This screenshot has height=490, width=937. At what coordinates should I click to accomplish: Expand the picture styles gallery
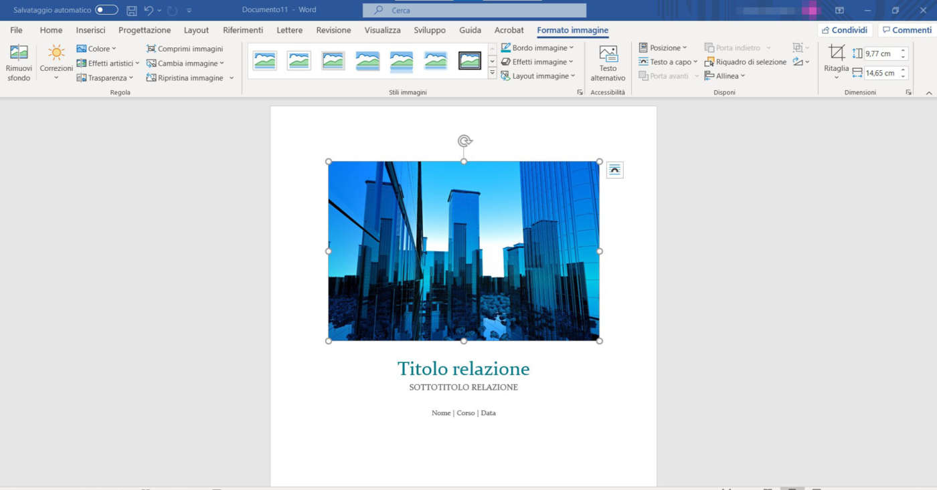[x=493, y=74]
